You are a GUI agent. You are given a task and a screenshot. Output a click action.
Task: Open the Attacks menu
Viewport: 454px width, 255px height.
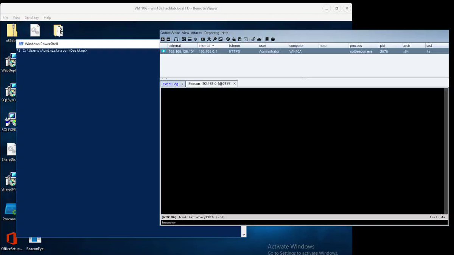196,33
